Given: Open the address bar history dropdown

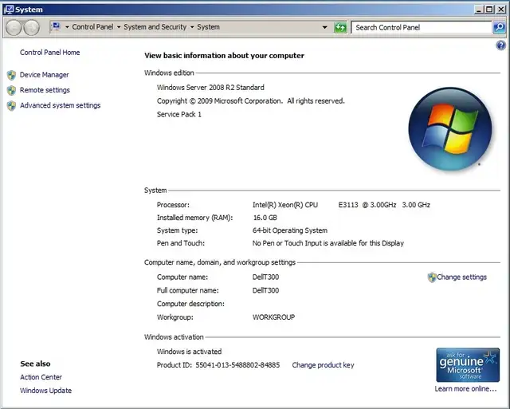Looking at the screenshot, I should pyautogui.click(x=325, y=27).
